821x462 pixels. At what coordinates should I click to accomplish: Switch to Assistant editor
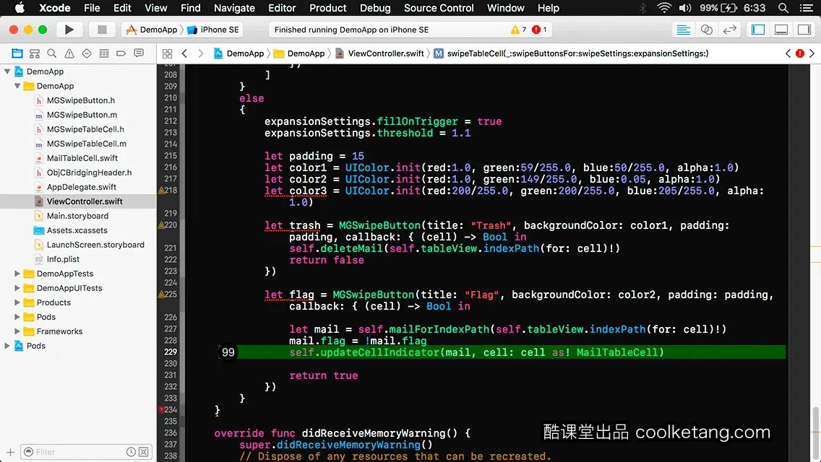(706, 30)
